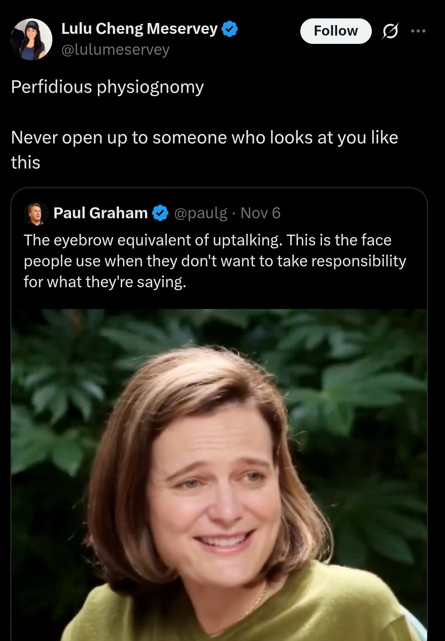
Task: Open Paul Graham's small avatar
Action: 35,213
